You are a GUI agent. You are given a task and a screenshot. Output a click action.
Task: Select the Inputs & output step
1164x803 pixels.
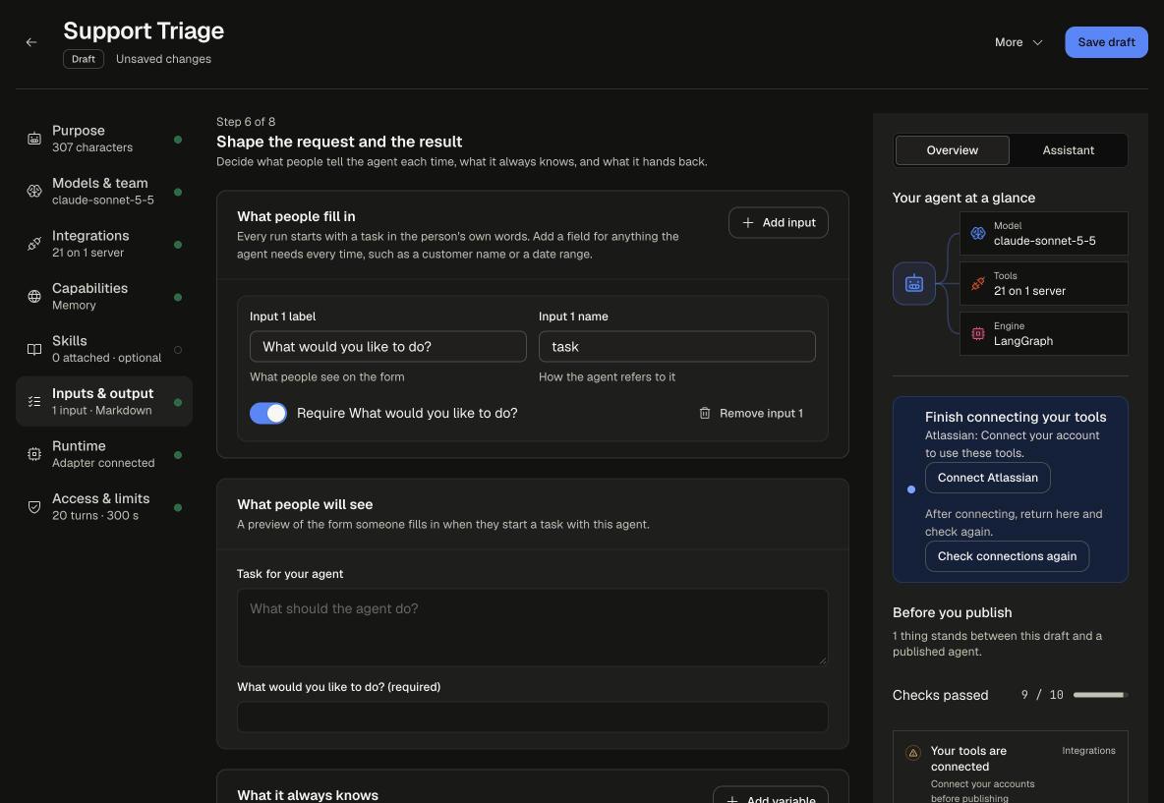(x=104, y=401)
